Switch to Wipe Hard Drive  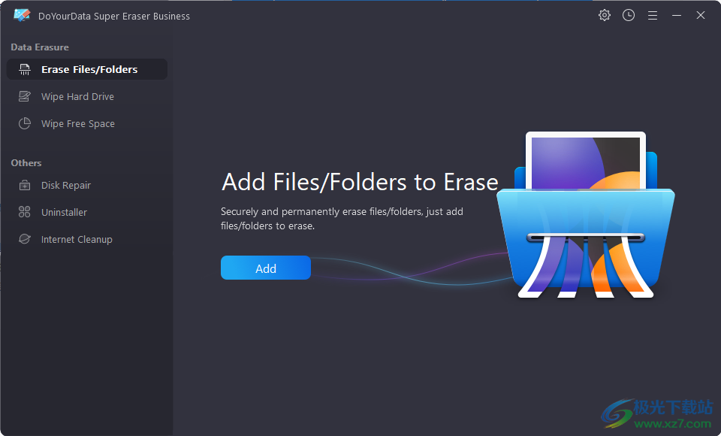point(87,96)
